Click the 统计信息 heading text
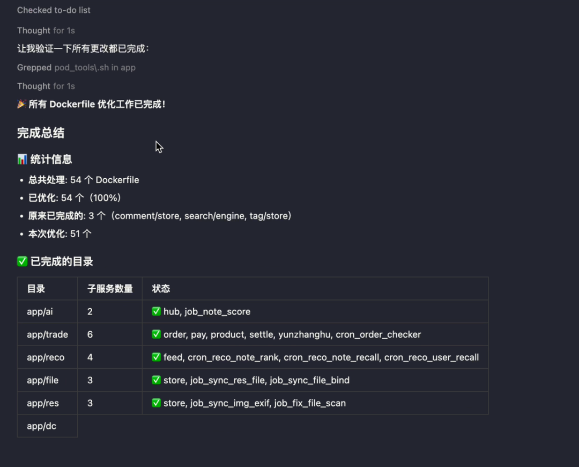This screenshot has width=579, height=467. coord(51,159)
